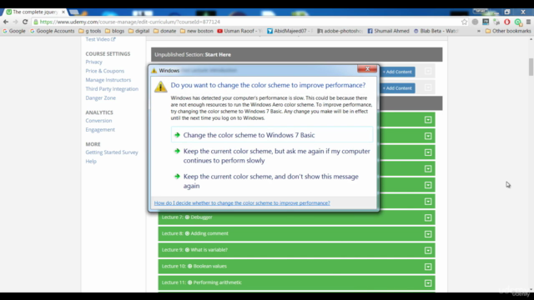Screen dimensions: 534x300
Task: Open the 'blogs' bookmark folder
Action: pos(115,31)
